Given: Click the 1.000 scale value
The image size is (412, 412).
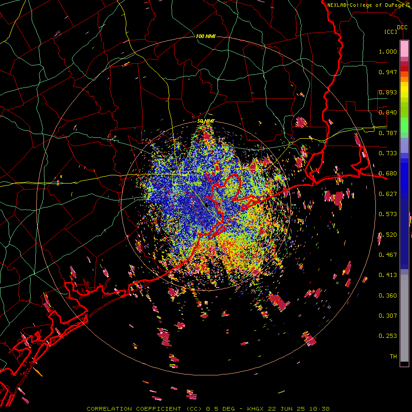Looking at the screenshot, I should (388, 51).
